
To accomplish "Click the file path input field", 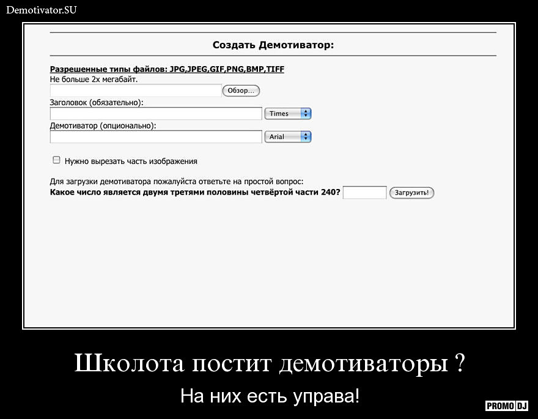I will click(x=135, y=91).
